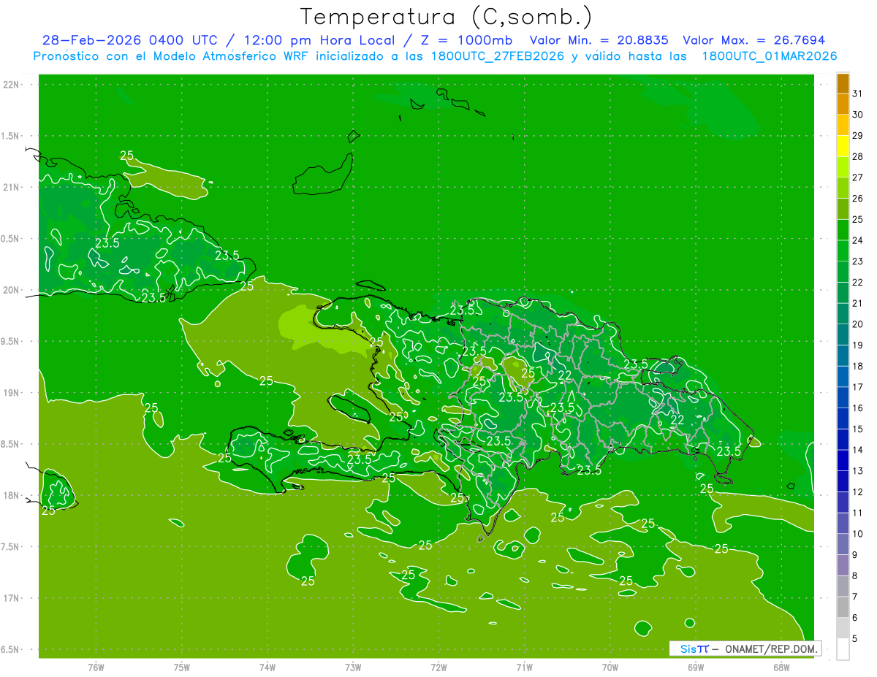Click the 31 value on the color legend

tap(857, 93)
